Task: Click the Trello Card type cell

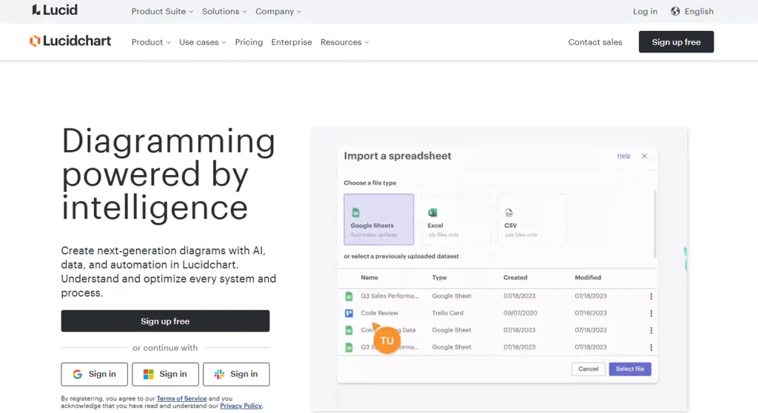Action: point(448,313)
